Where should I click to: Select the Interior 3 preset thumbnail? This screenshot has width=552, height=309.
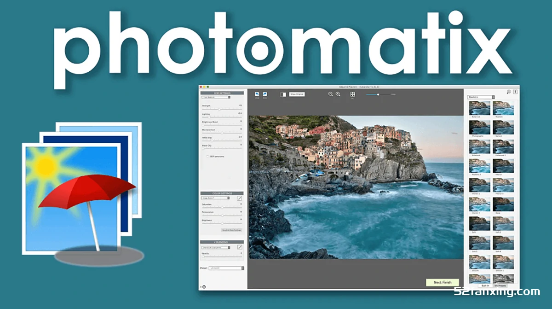[503, 185]
